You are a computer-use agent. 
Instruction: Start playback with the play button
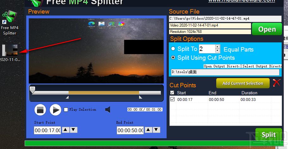[55, 110]
